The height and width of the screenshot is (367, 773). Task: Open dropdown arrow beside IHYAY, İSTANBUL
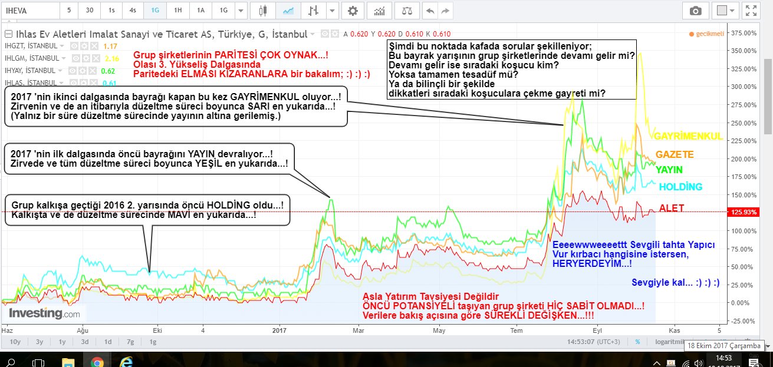coord(60,71)
